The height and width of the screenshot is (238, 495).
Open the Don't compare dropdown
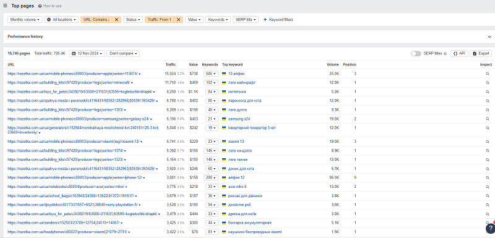123,54
